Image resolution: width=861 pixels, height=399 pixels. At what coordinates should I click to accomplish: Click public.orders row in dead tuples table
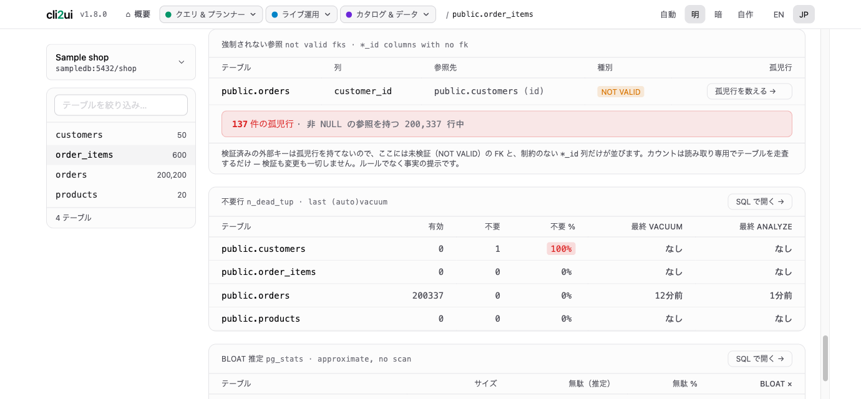click(507, 296)
